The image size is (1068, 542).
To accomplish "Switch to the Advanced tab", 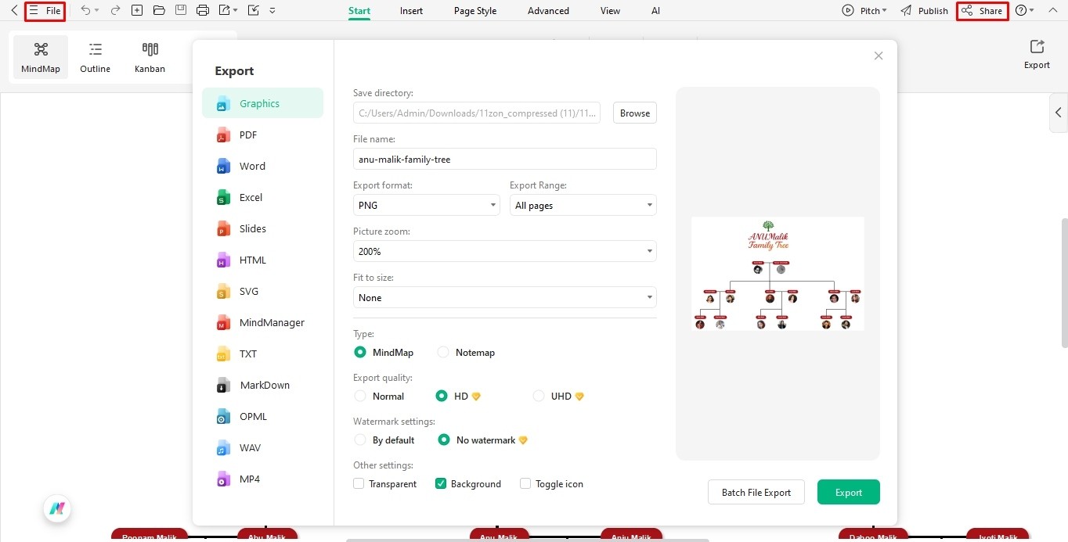I will (547, 10).
